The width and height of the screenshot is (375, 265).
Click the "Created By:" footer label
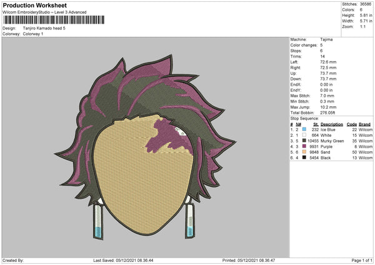(13, 260)
